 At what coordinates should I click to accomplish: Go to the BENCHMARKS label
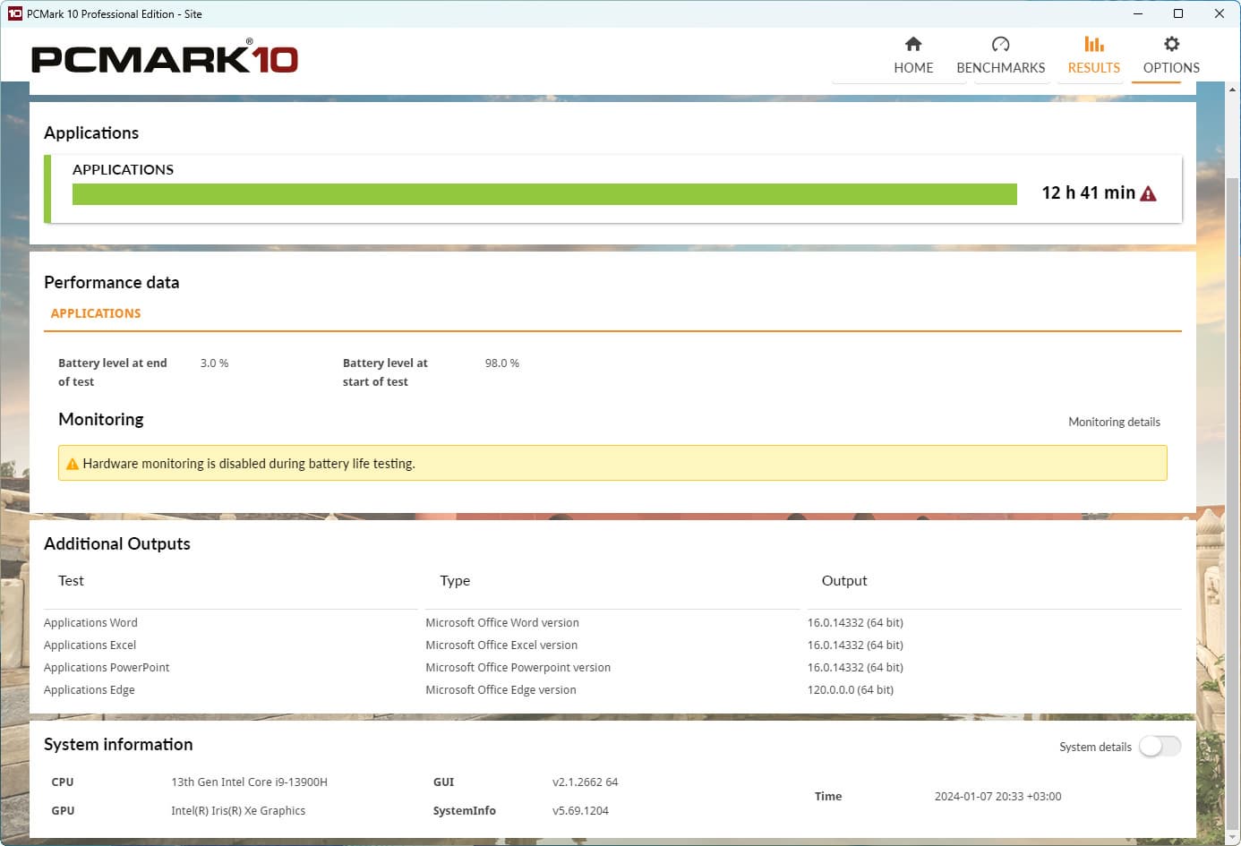(x=1000, y=68)
